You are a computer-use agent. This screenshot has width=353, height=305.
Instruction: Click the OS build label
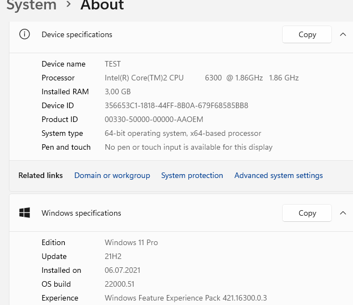pyautogui.click(x=56, y=284)
